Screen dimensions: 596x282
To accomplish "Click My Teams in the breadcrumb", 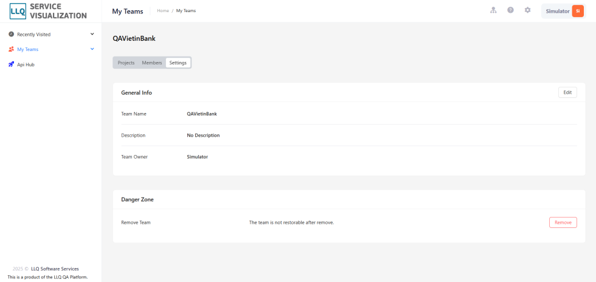I will (x=186, y=11).
